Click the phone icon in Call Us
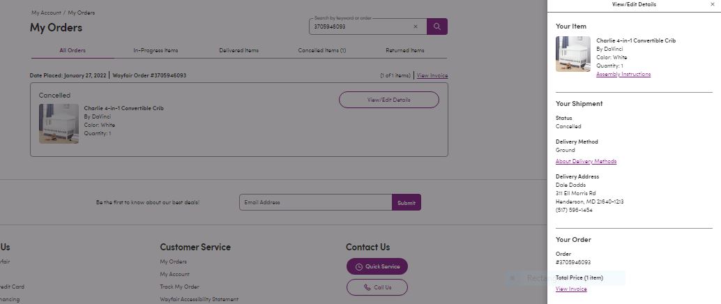This screenshot has width=721, height=304. click(x=367, y=287)
